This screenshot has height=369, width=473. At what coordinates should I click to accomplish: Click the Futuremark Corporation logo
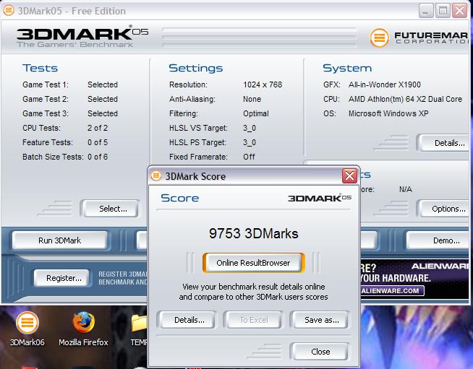tap(419, 38)
